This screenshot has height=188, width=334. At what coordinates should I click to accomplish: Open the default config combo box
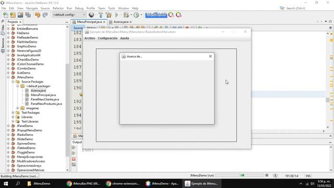[x=69, y=15]
